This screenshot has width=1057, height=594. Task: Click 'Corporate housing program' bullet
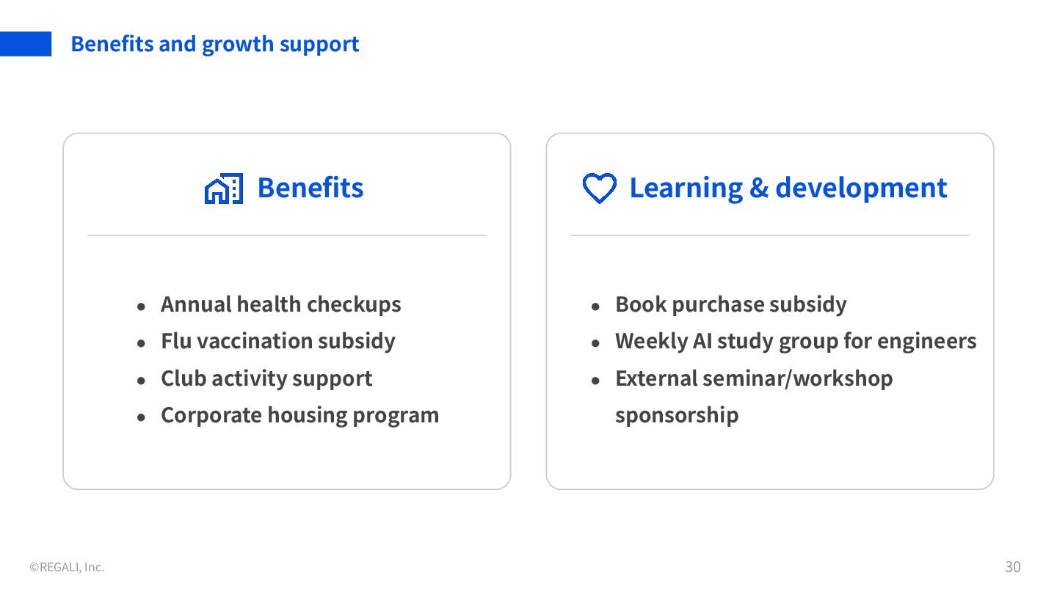coord(299,415)
